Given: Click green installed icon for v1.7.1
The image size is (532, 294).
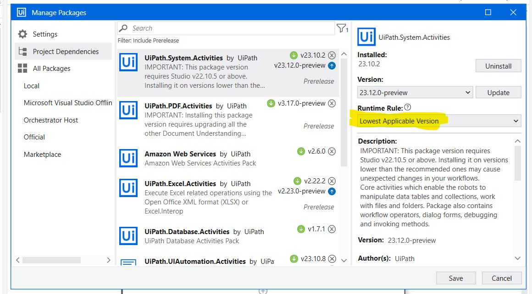Looking at the screenshot, I should [301, 229].
